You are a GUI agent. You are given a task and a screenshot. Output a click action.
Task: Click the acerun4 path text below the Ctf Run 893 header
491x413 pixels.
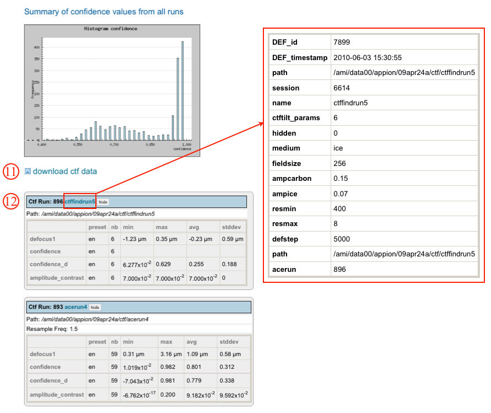(x=87, y=319)
